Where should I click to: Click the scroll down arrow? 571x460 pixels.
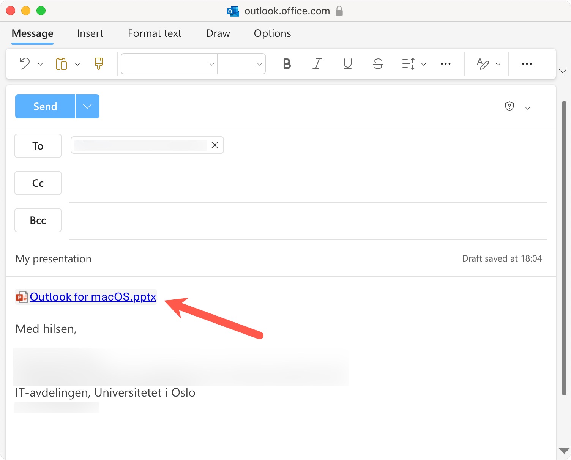click(564, 451)
